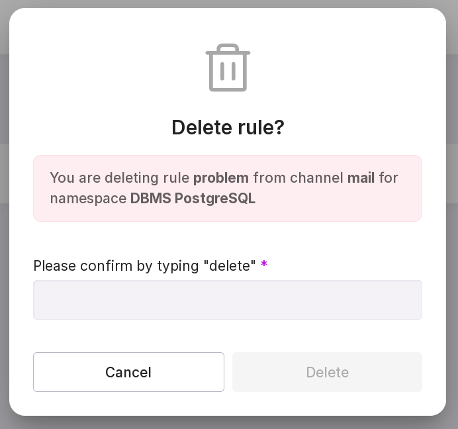Focus the delete confirmation text field

point(228,300)
